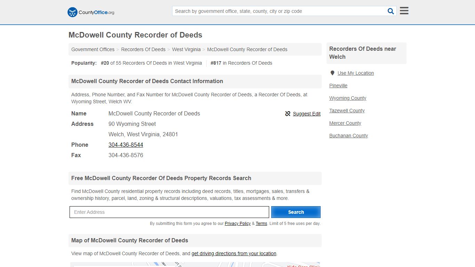This screenshot has height=267, width=475.
Task: Open the Tazewell County link
Action: click(x=347, y=111)
